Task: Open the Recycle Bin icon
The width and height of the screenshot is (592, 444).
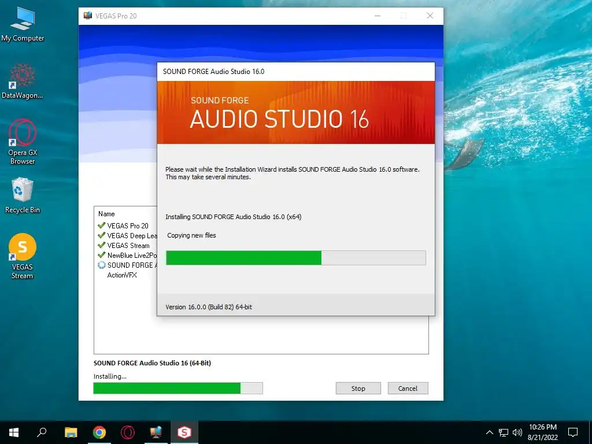Action: (x=23, y=195)
